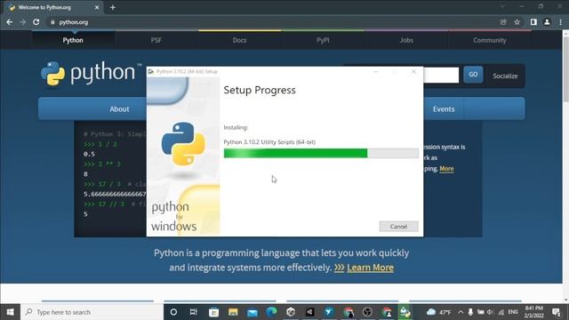The image size is (569, 320).
Task: Open OBS Studio from the taskbar
Action: [x=367, y=312]
